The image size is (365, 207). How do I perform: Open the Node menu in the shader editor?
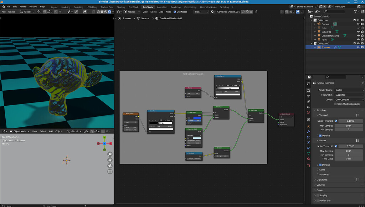[169, 12]
